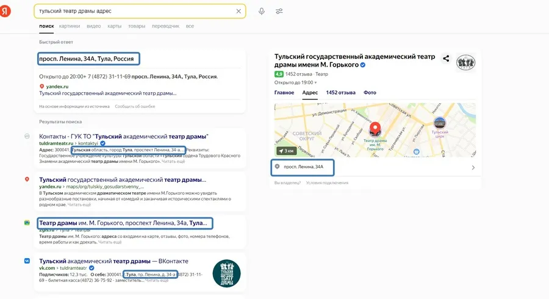Image resolution: width=549 pixels, height=299 pixels.
Task: Click the favicon of the Контакты result
Action: click(x=27, y=136)
